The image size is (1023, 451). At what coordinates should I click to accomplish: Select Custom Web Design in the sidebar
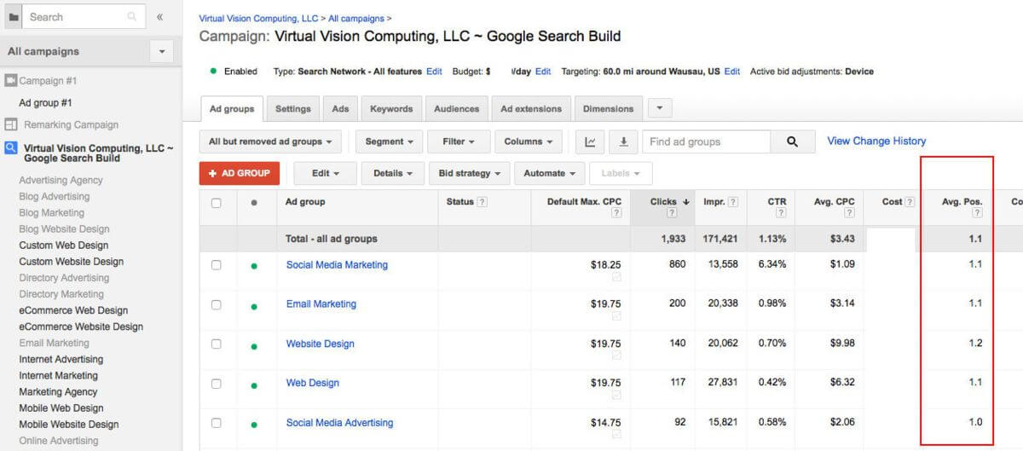(64, 246)
